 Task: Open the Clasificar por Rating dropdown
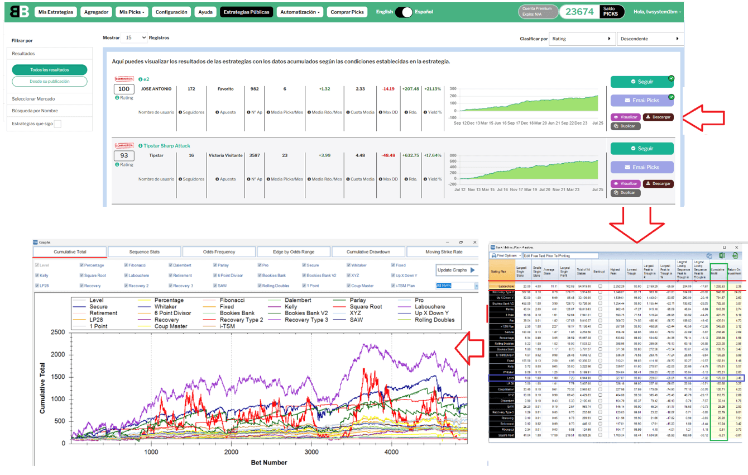582,39
